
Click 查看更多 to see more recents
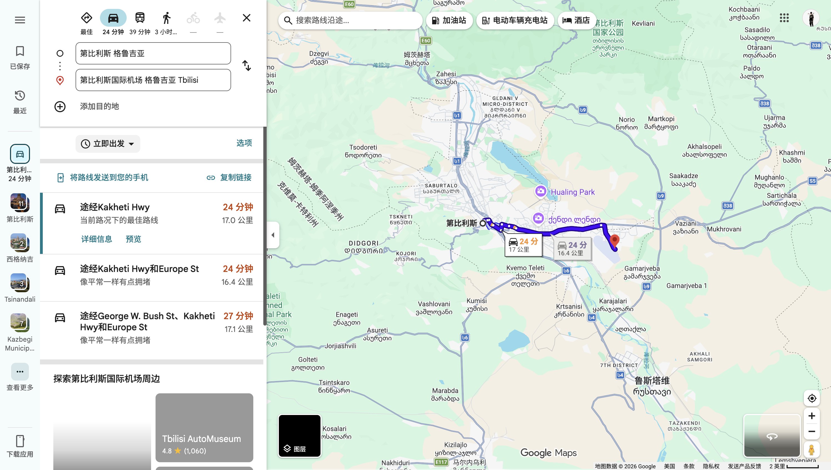pos(20,377)
